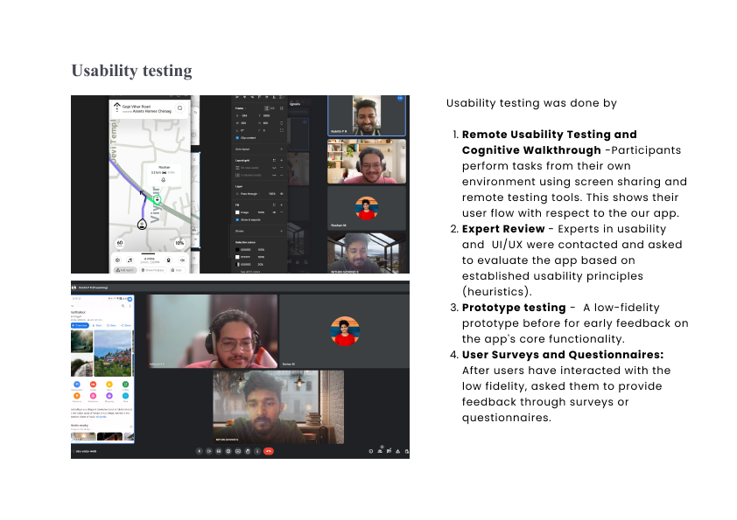The height and width of the screenshot is (520, 737).
Task: Open more options three-dot meeting button
Action: click(x=257, y=451)
